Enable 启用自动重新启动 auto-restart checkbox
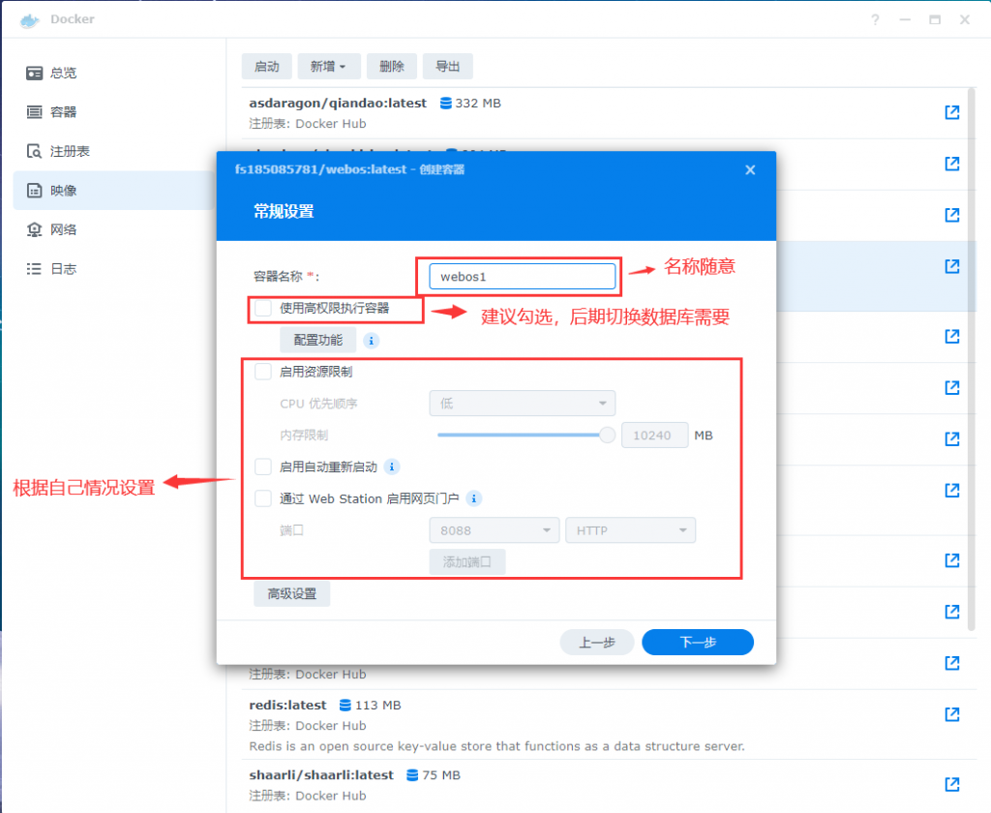 pyautogui.click(x=262, y=467)
